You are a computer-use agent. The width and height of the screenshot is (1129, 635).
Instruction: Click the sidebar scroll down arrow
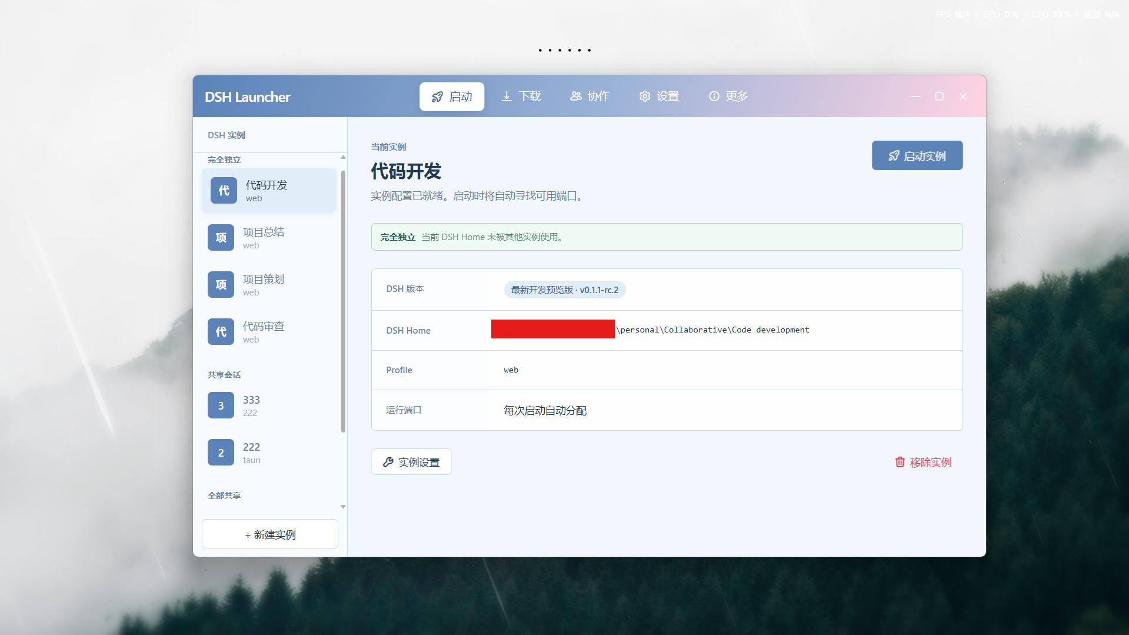[x=343, y=507]
